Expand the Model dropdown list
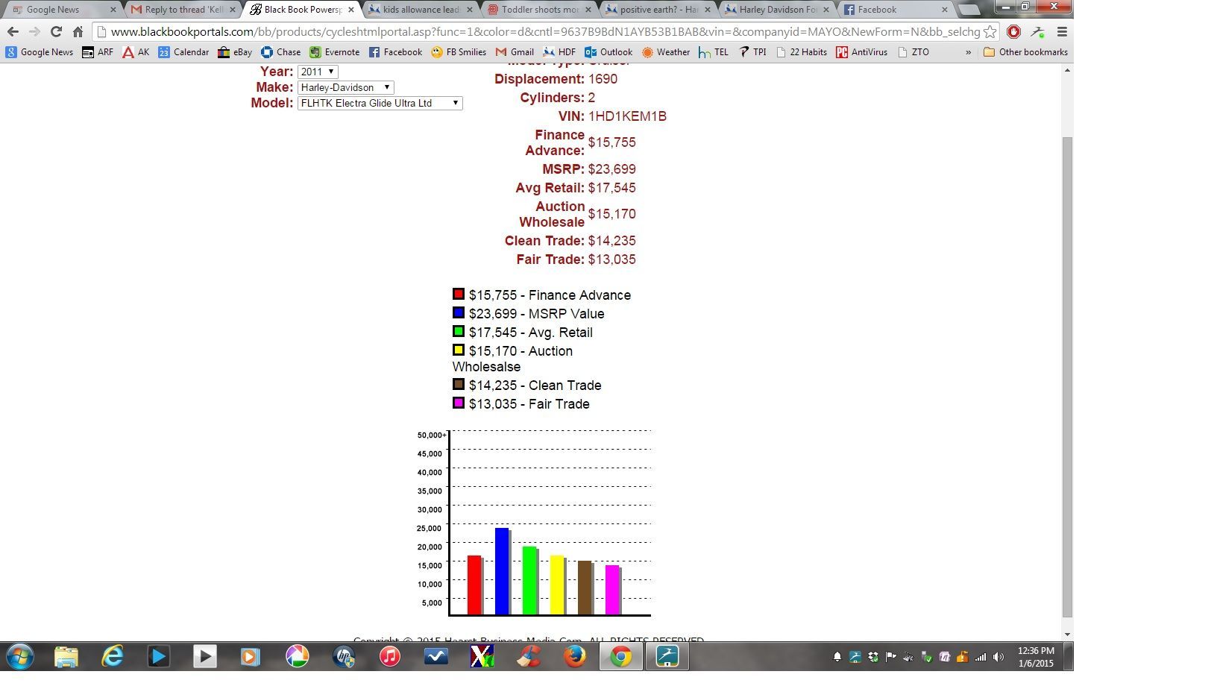This screenshot has height=686, width=1217. pos(380,103)
